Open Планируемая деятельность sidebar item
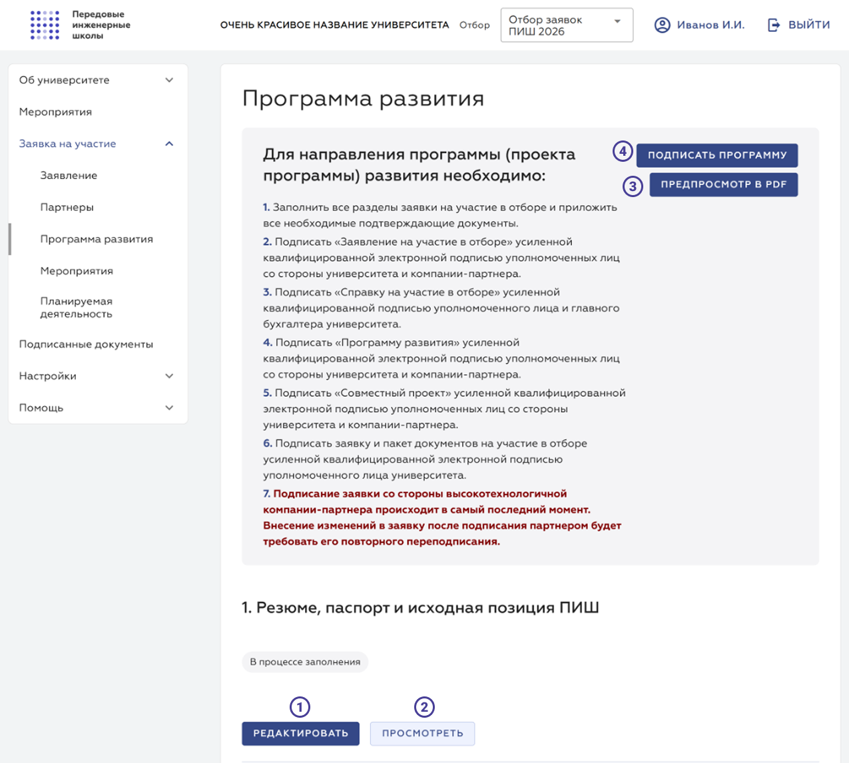 76,308
